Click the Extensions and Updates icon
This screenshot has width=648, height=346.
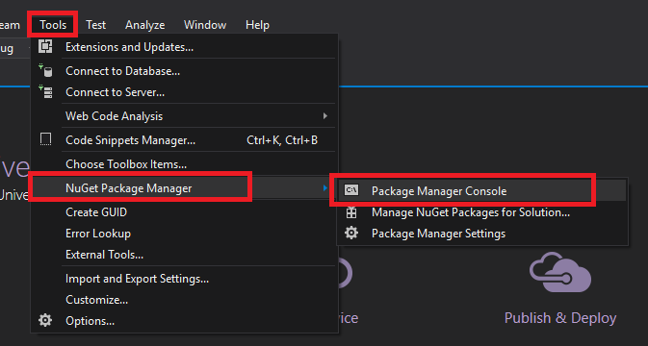click(x=45, y=46)
